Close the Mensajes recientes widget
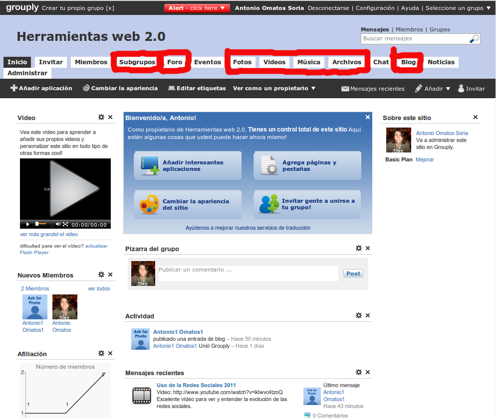 pyautogui.click(x=368, y=372)
